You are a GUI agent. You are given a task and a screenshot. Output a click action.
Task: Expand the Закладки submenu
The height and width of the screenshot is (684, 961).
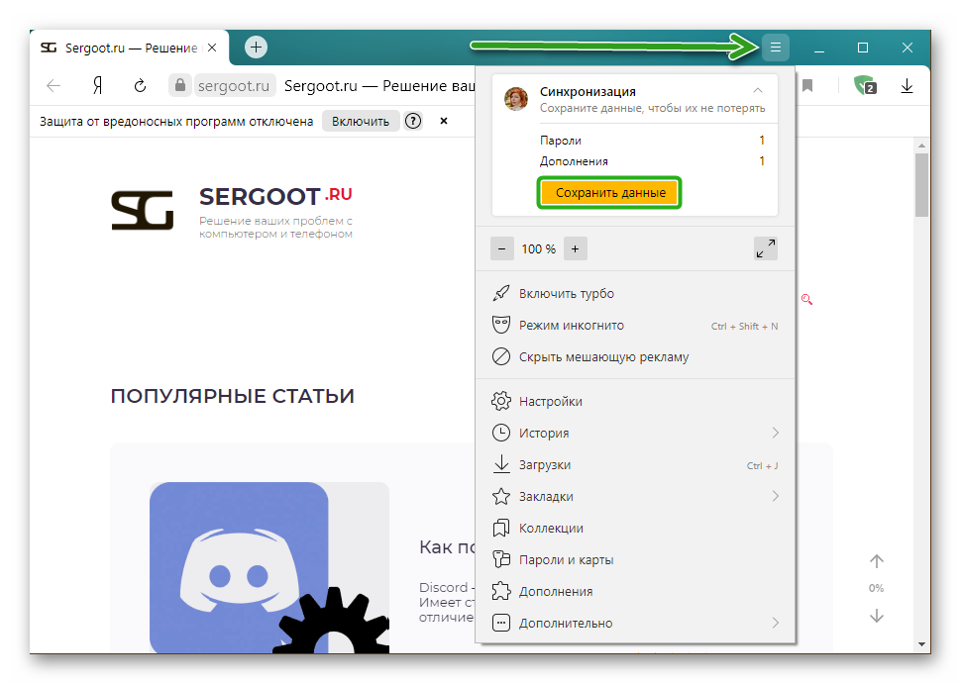tap(775, 496)
